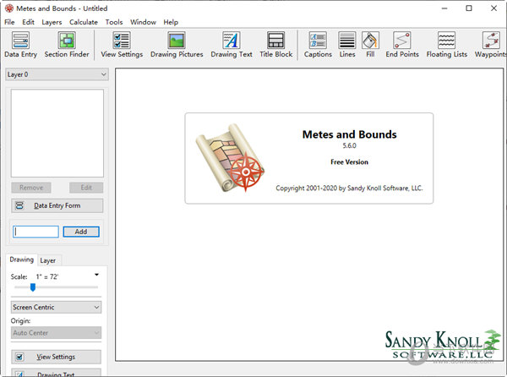Launch the Section Finder tool

click(x=67, y=45)
